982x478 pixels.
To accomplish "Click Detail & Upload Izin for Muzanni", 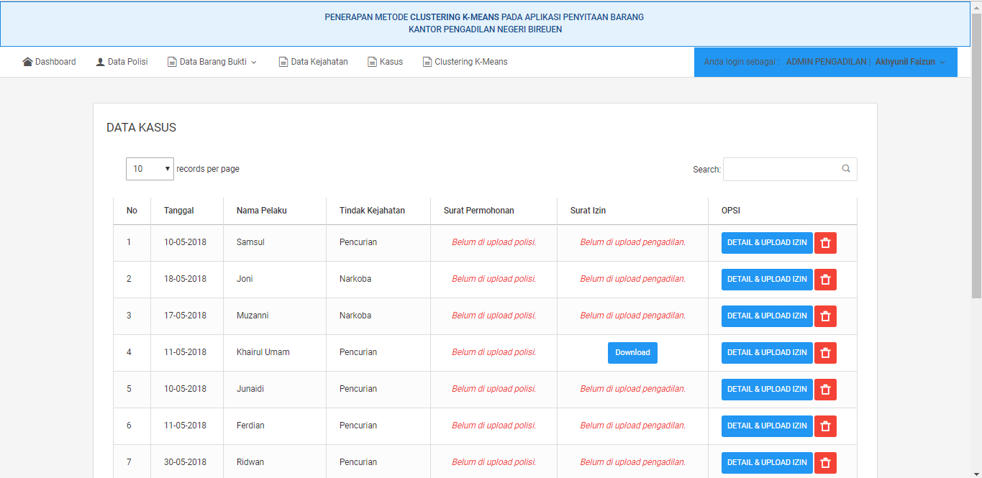I will point(767,316).
